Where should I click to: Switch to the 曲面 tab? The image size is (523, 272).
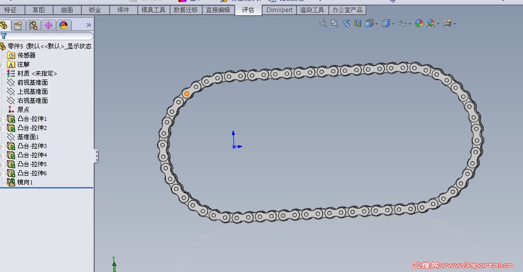pyautogui.click(x=67, y=10)
